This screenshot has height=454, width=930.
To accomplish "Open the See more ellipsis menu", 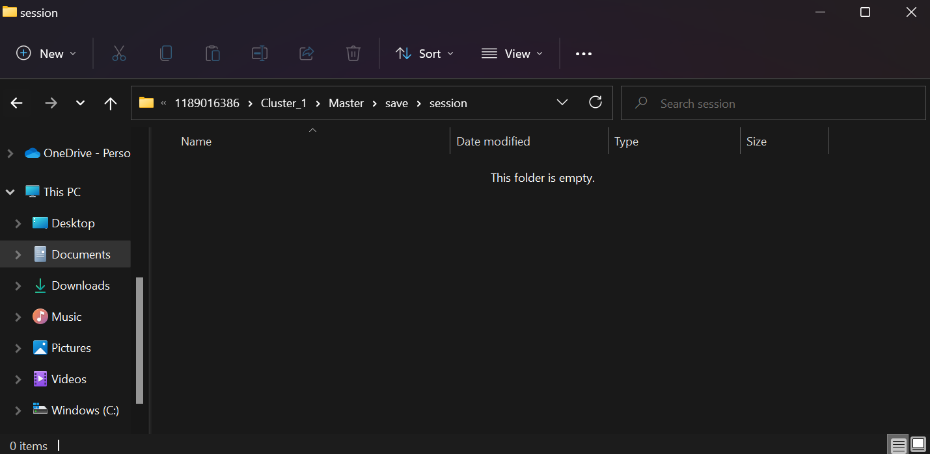I will [584, 54].
